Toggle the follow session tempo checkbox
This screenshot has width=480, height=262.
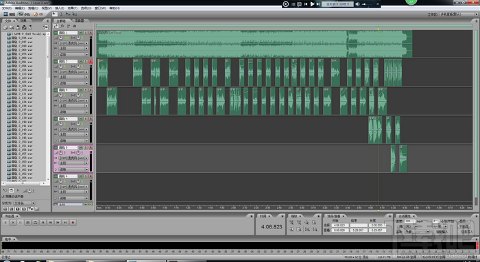pos(3,196)
